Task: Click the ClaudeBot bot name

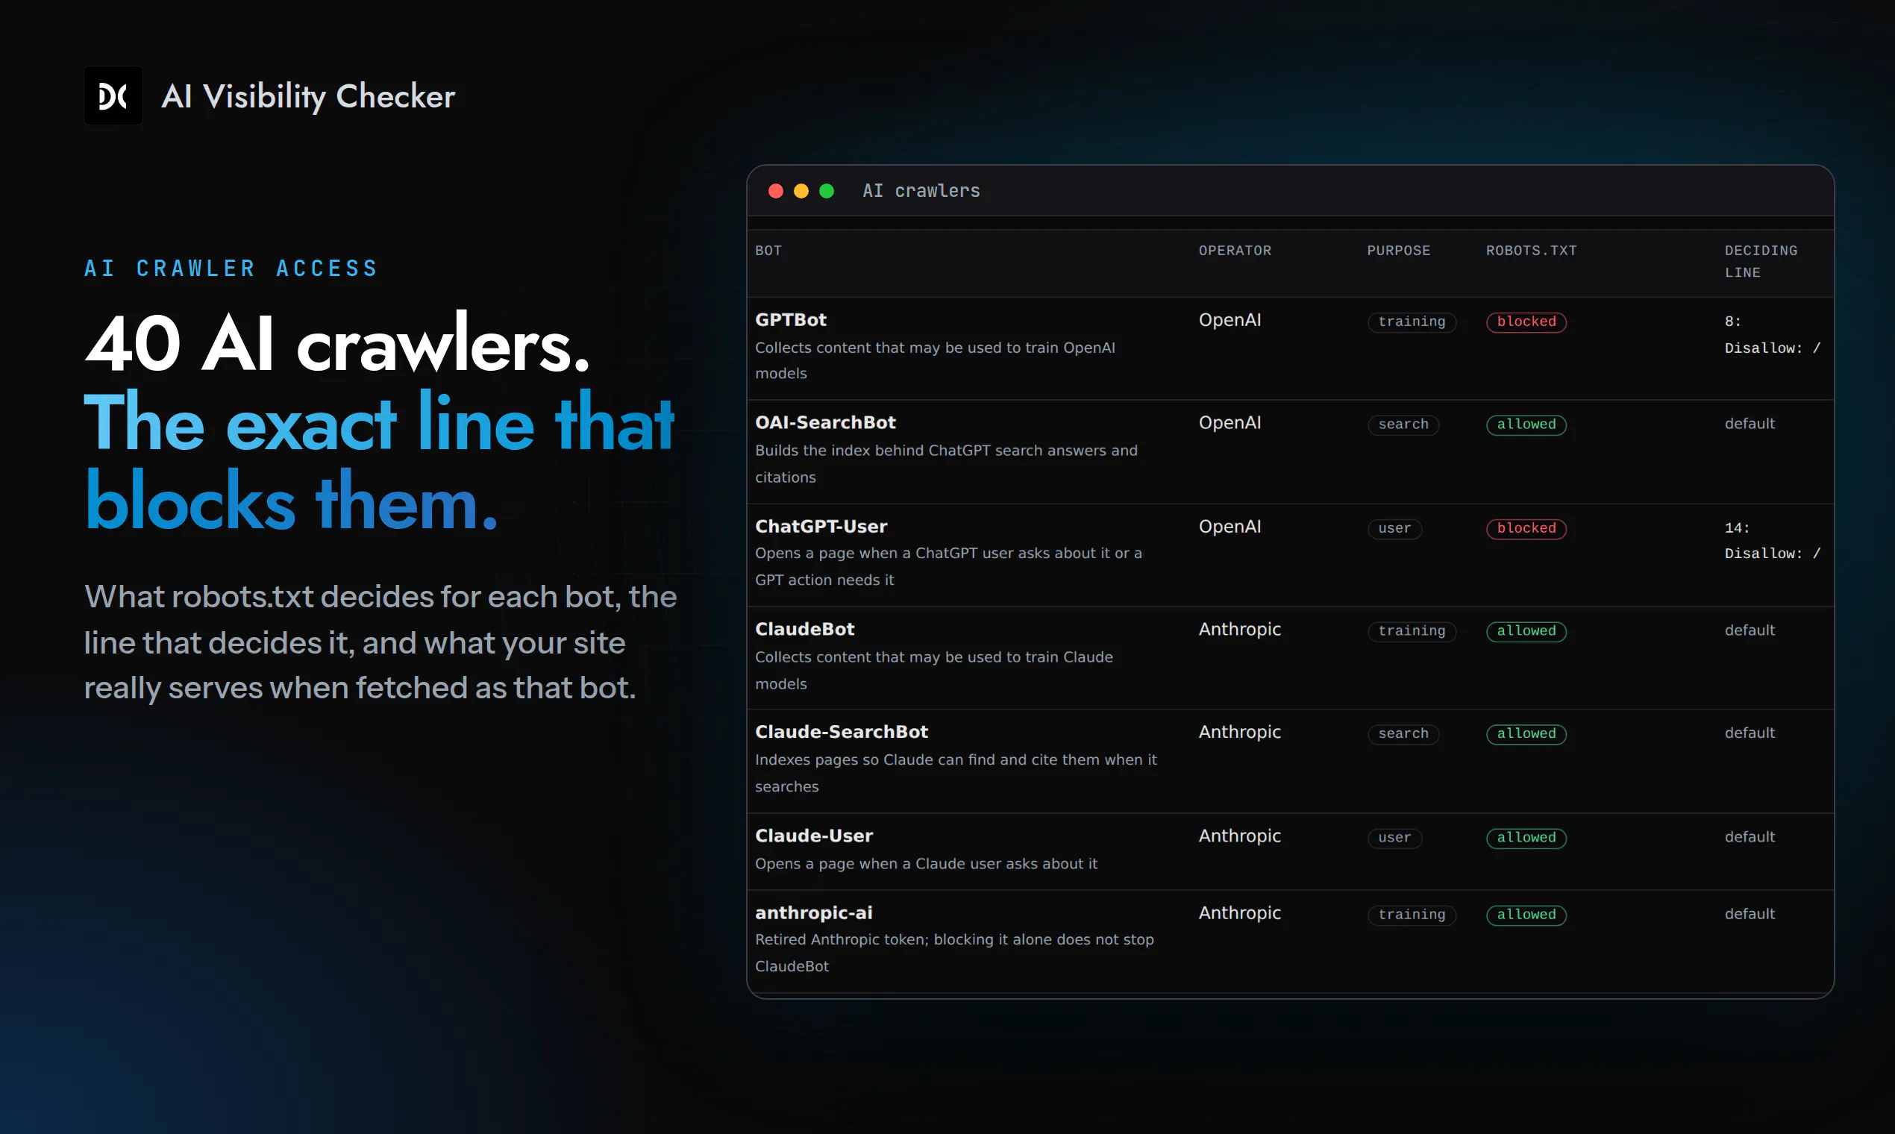Action: click(x=804, y=629)
